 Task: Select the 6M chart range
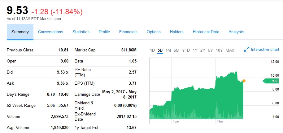tap(176, 50)
